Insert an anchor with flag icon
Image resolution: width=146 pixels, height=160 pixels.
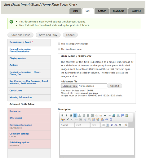point(122,115)
